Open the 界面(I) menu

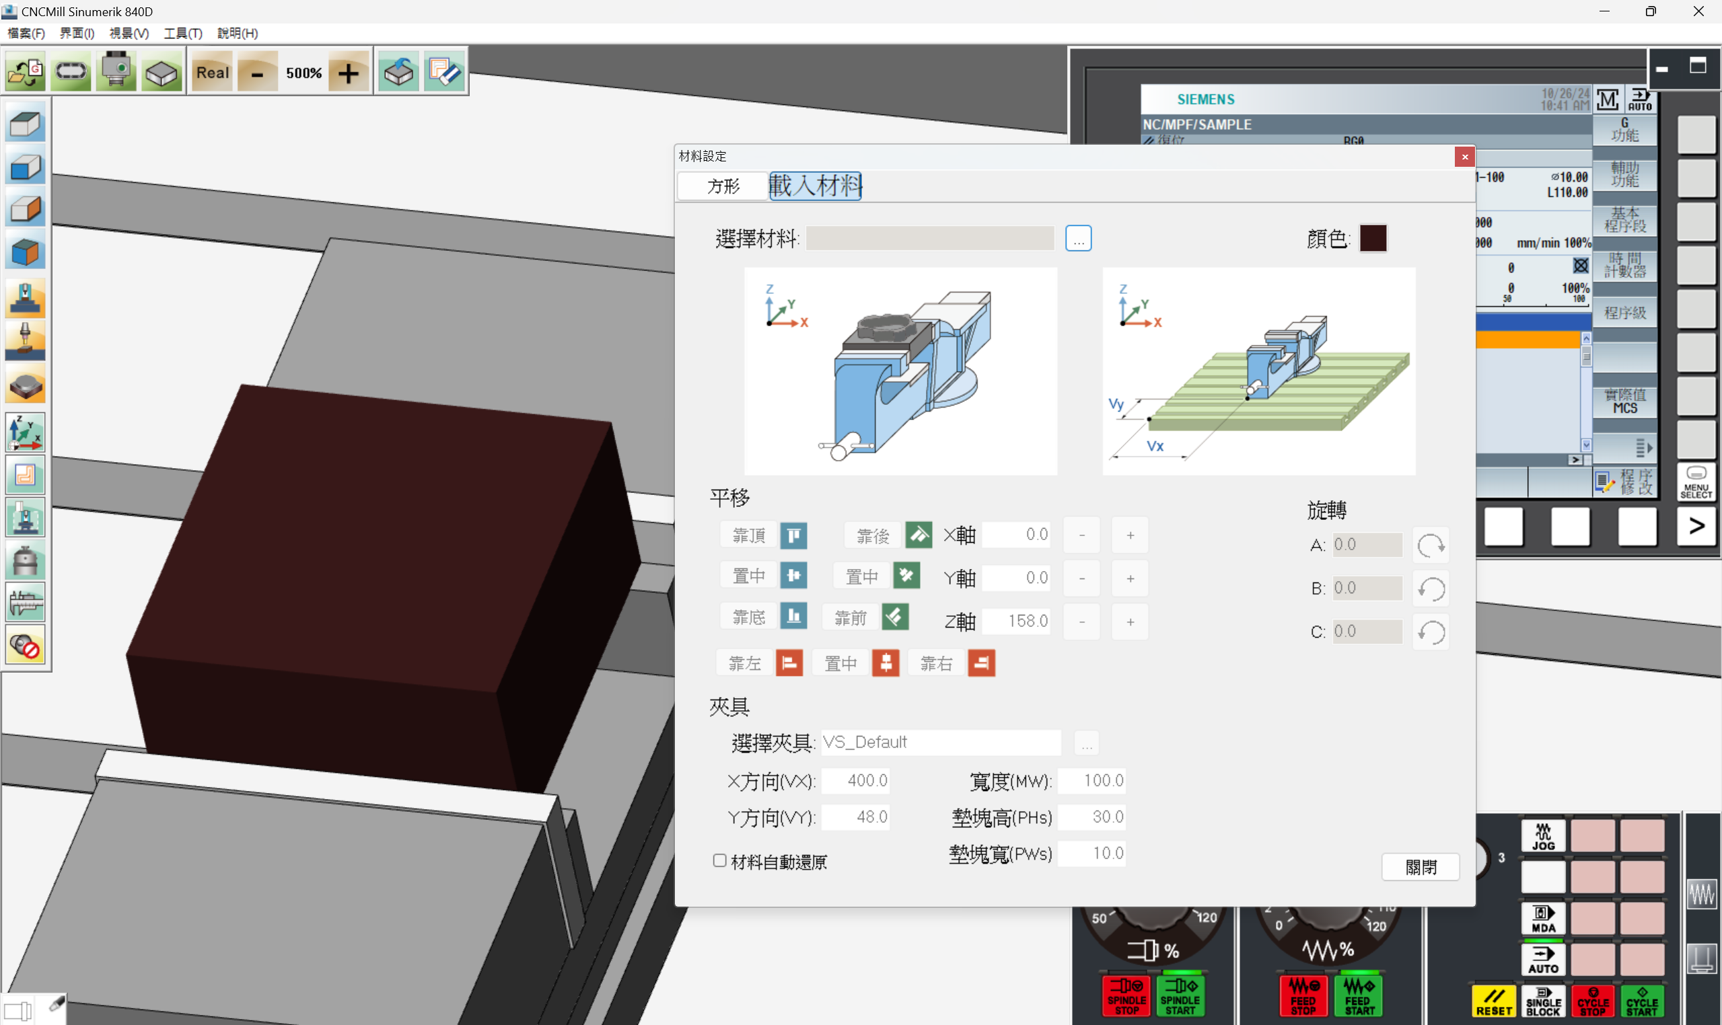coord(77,33)
